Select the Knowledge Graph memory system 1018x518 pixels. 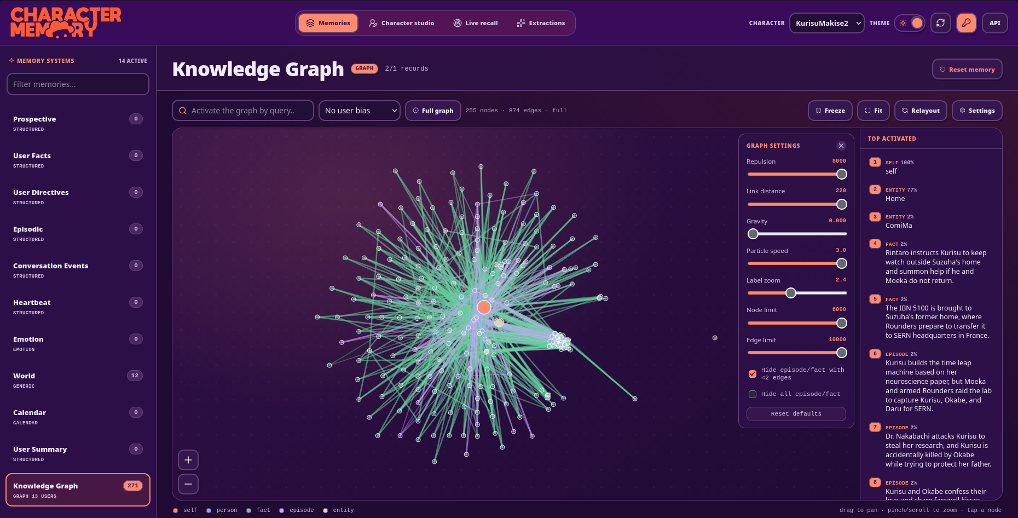(78, 490)
